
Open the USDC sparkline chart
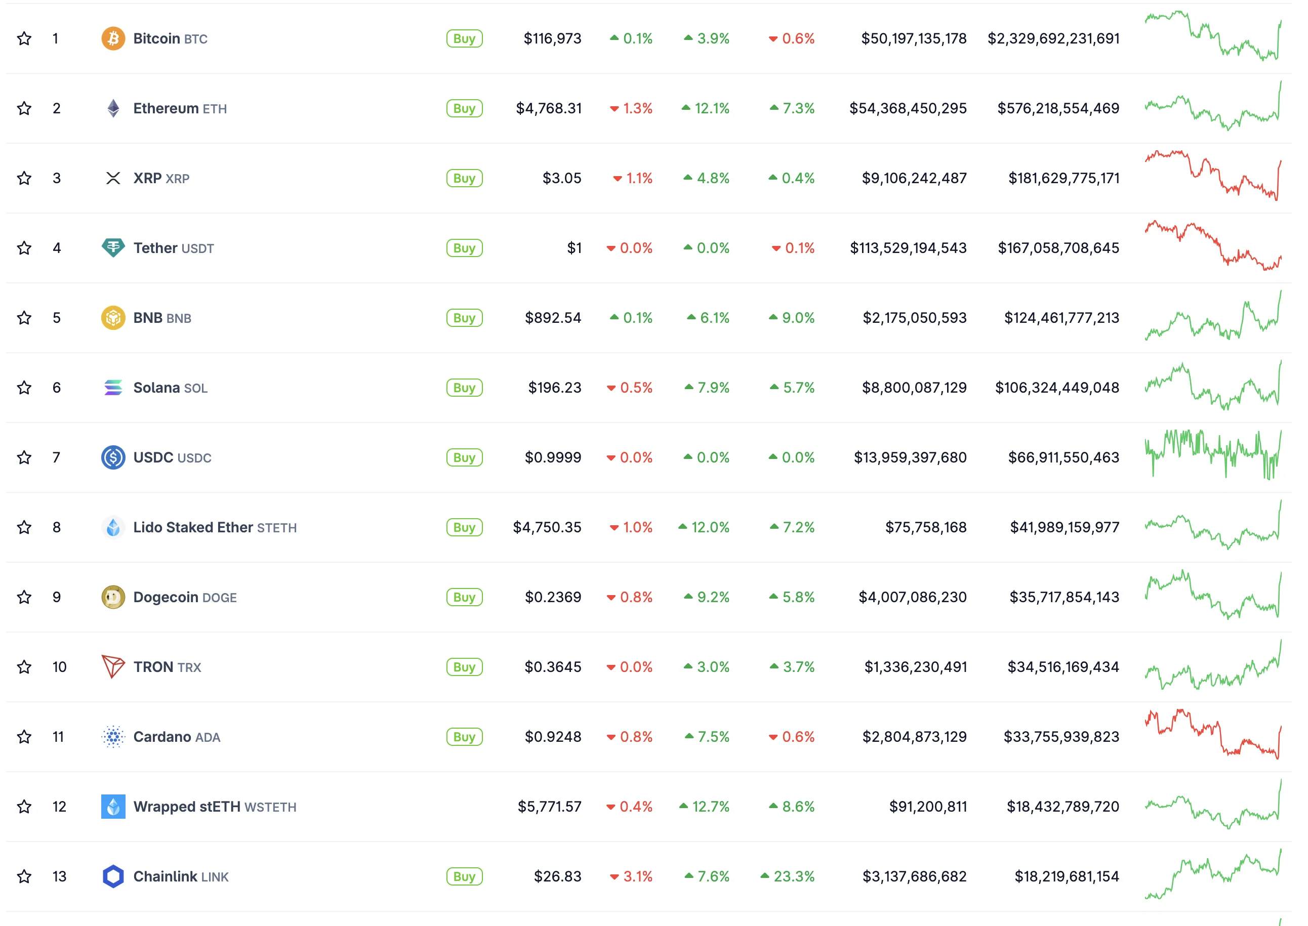point(1214,454)
